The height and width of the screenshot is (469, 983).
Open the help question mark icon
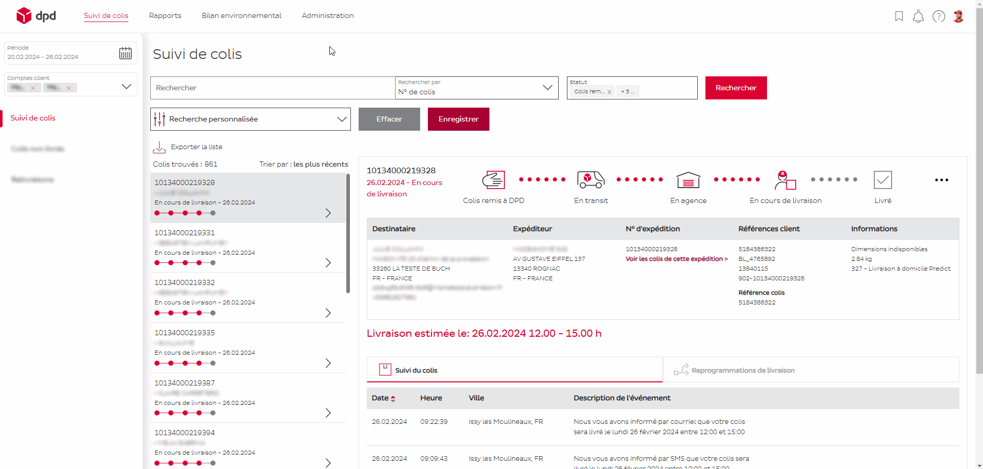point(938,16)
